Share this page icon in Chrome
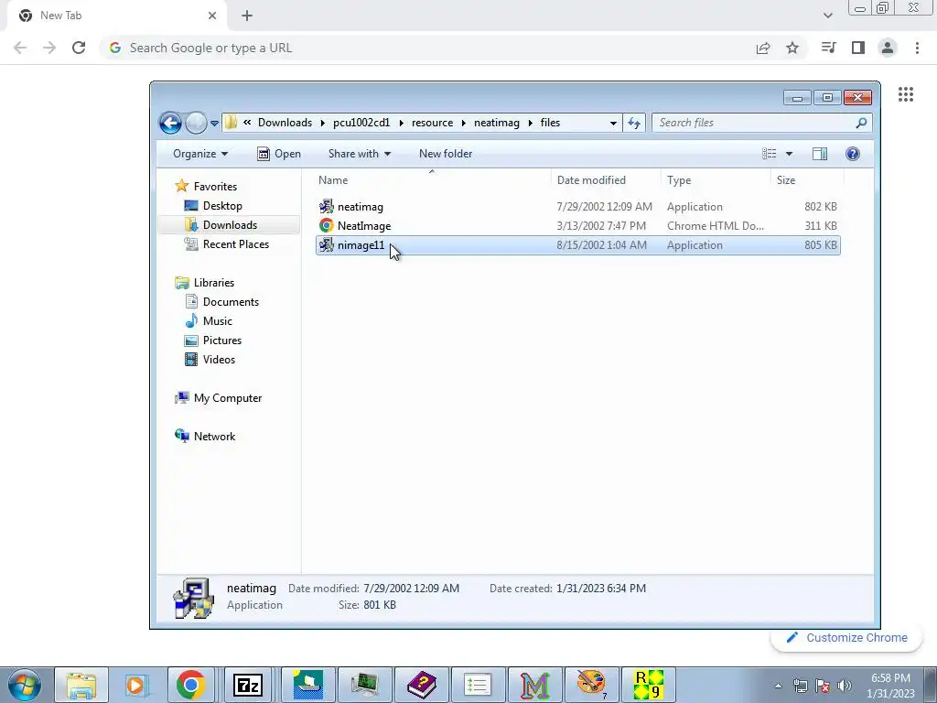This screenshot has height=703, width=937. pyautogui.click(x=763, y=48)
